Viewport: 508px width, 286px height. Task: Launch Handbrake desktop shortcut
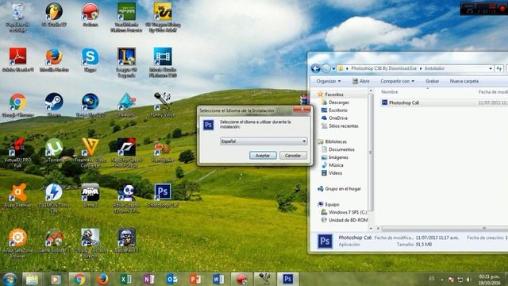(x=163, y=150)
